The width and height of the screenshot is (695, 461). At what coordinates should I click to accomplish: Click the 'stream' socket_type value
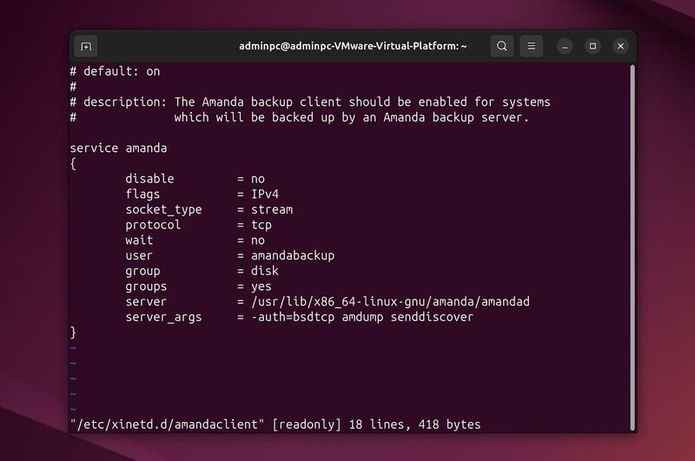272,209
